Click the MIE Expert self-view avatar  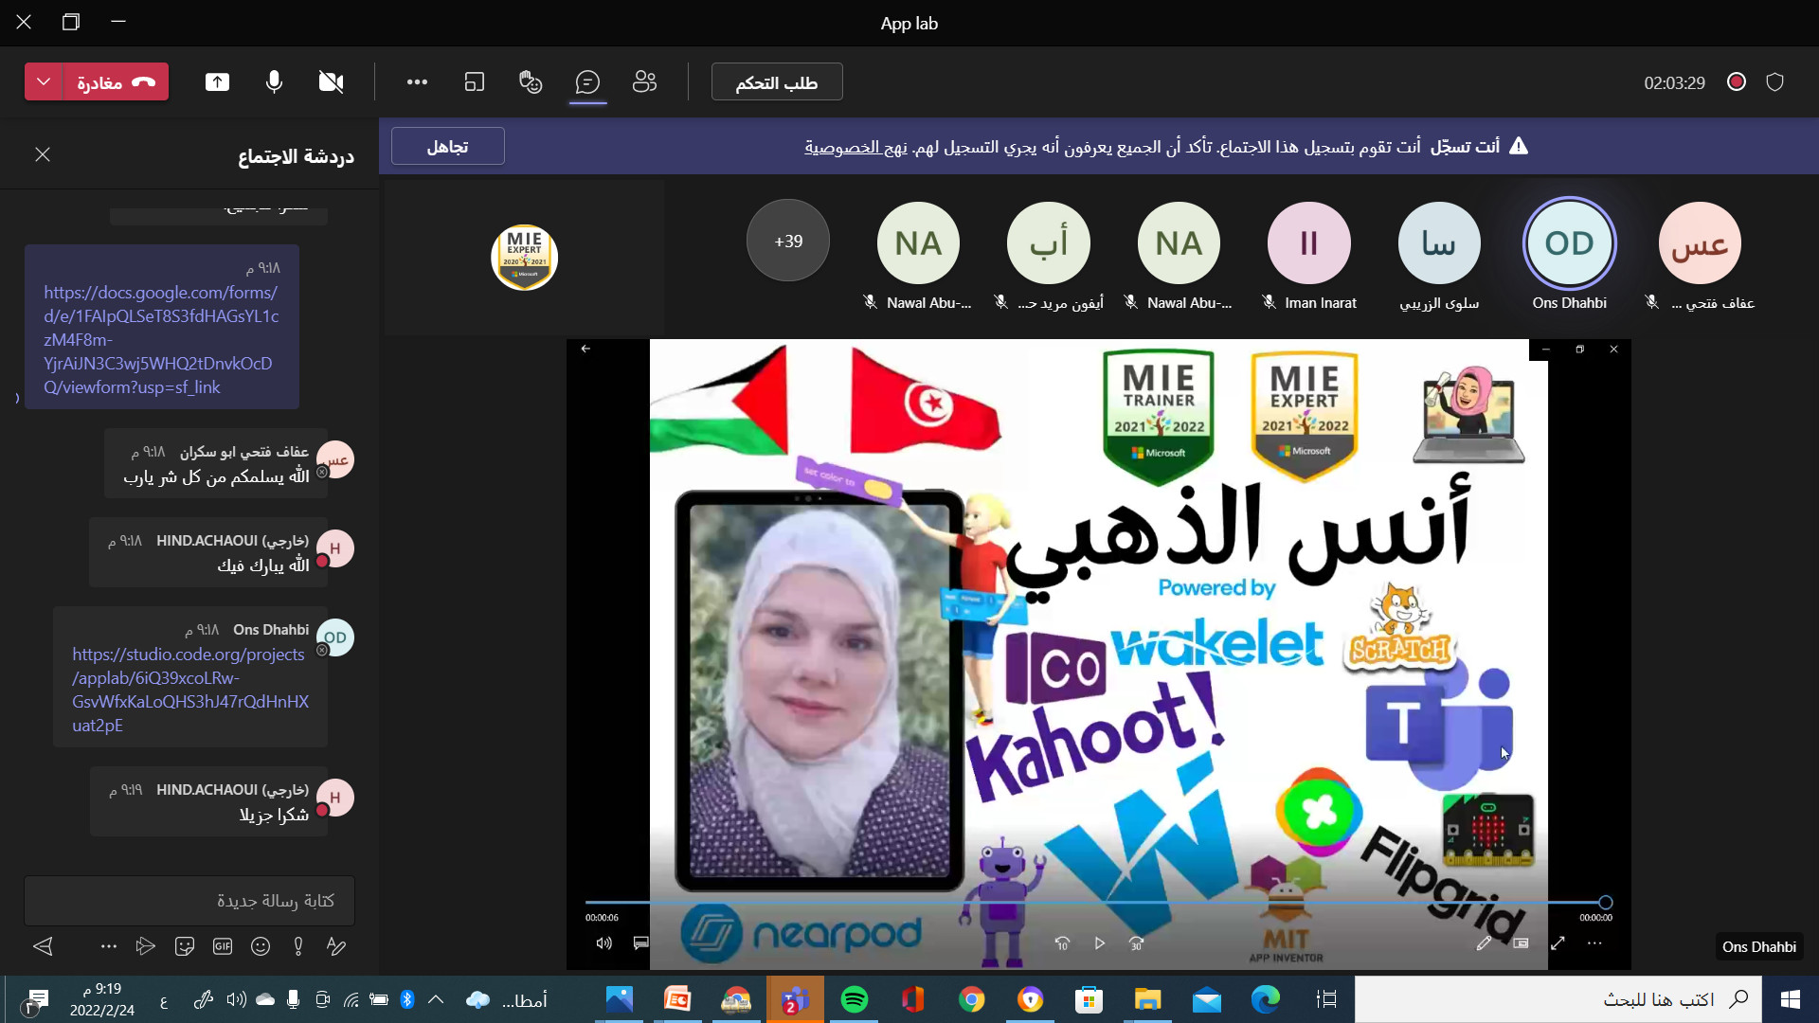[524, 257]
